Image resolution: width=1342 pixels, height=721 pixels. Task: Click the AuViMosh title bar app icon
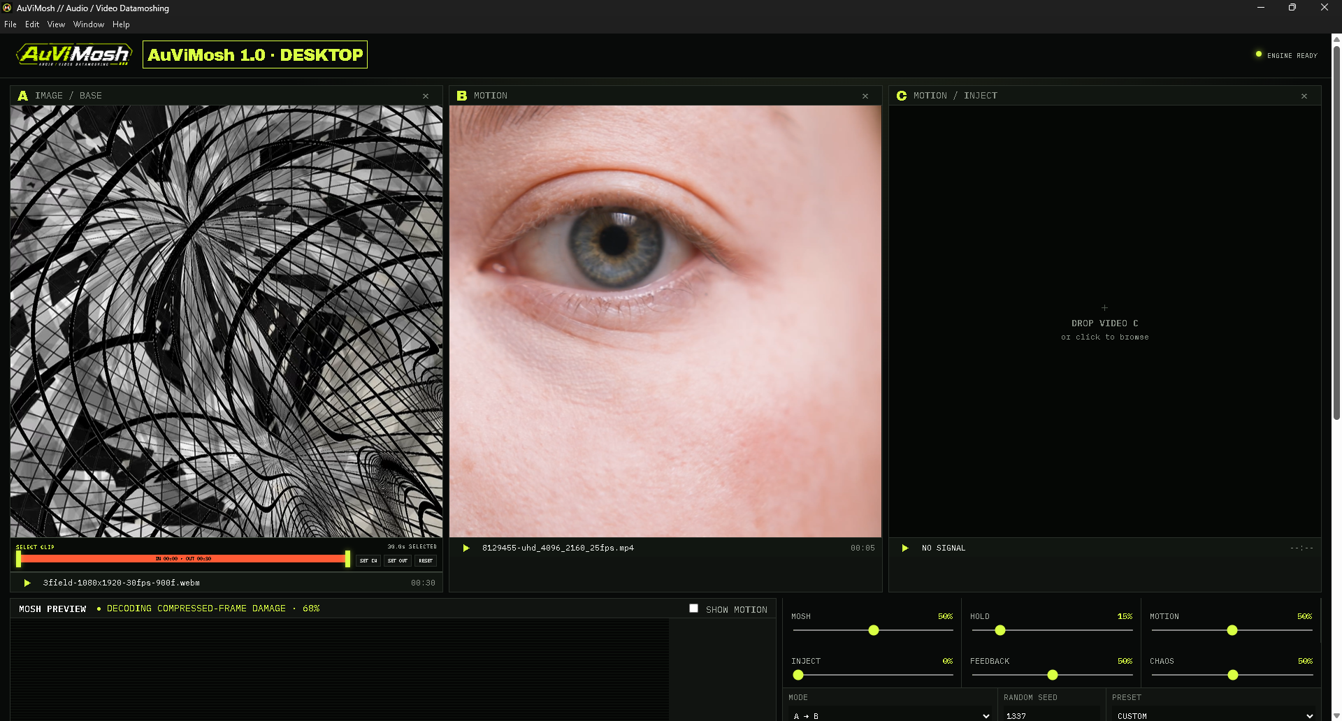click(x=8, y=8)
